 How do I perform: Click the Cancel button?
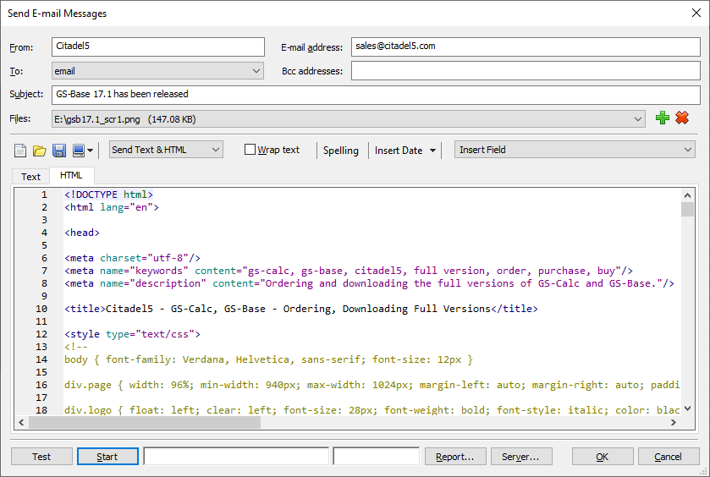pos(669,457)
